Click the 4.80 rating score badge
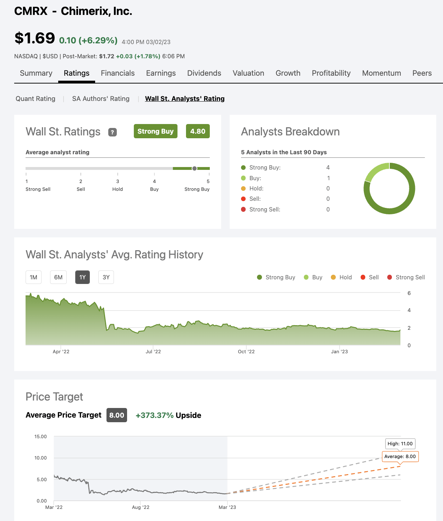Screen dimensions: 443x521 [198, 131]
